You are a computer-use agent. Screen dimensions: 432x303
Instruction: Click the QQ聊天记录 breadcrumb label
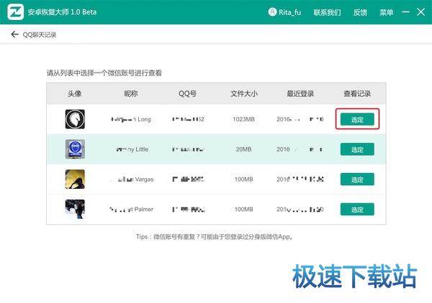[40, 34]
